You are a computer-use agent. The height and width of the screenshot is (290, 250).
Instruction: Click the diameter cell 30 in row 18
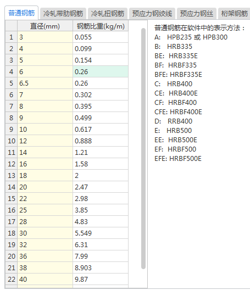point(45,233)
